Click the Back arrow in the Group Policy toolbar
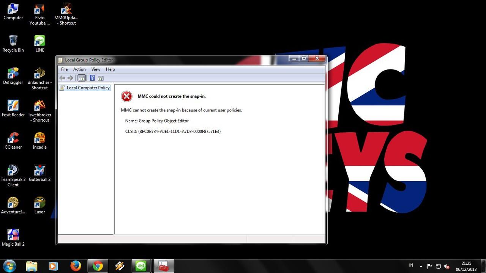 [62, 78]
